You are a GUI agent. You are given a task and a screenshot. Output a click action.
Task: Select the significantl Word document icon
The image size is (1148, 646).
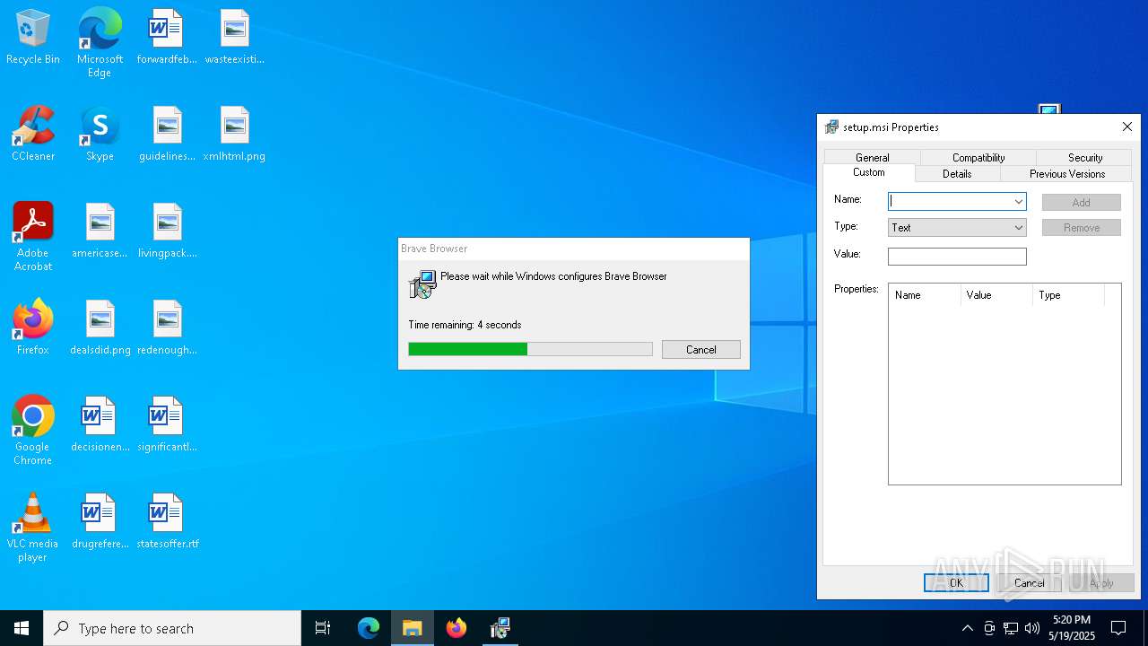click(167, 425)
